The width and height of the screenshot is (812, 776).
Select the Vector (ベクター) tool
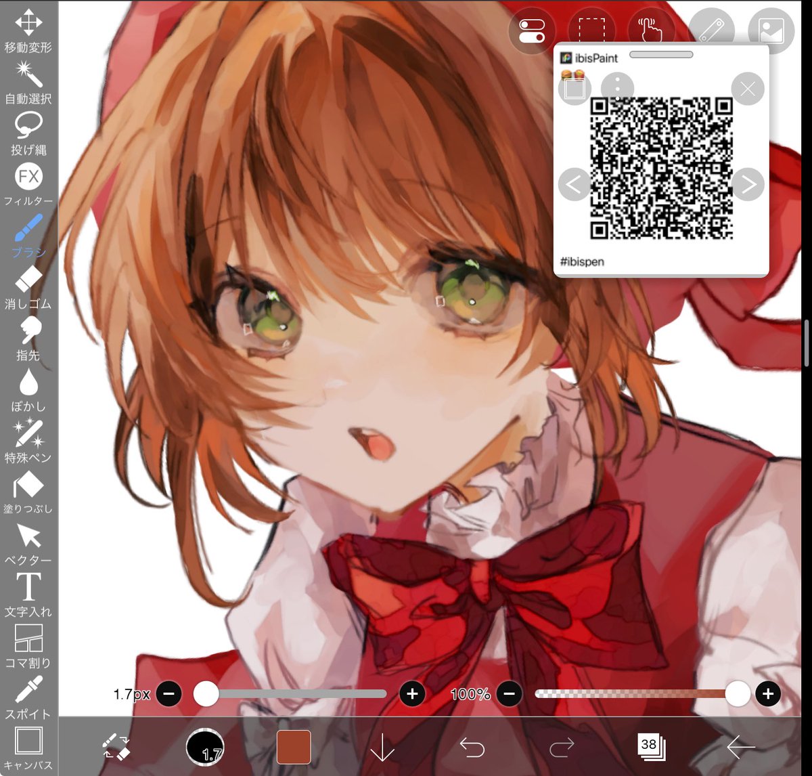coord(28,544)
